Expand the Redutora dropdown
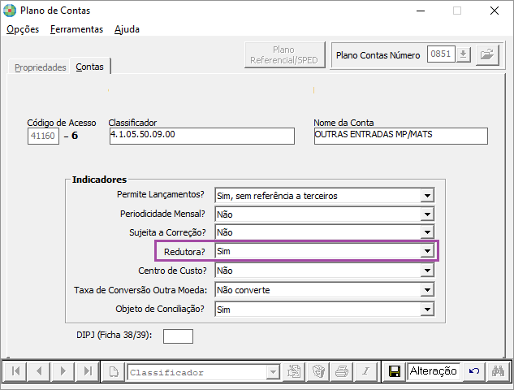 (427, 251)
